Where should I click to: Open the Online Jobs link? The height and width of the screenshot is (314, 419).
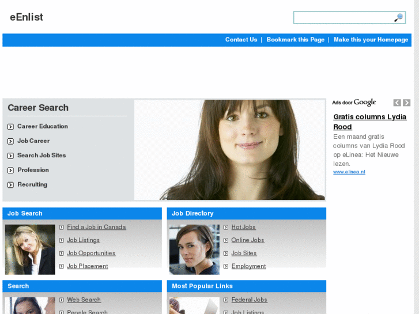[248, 240]
